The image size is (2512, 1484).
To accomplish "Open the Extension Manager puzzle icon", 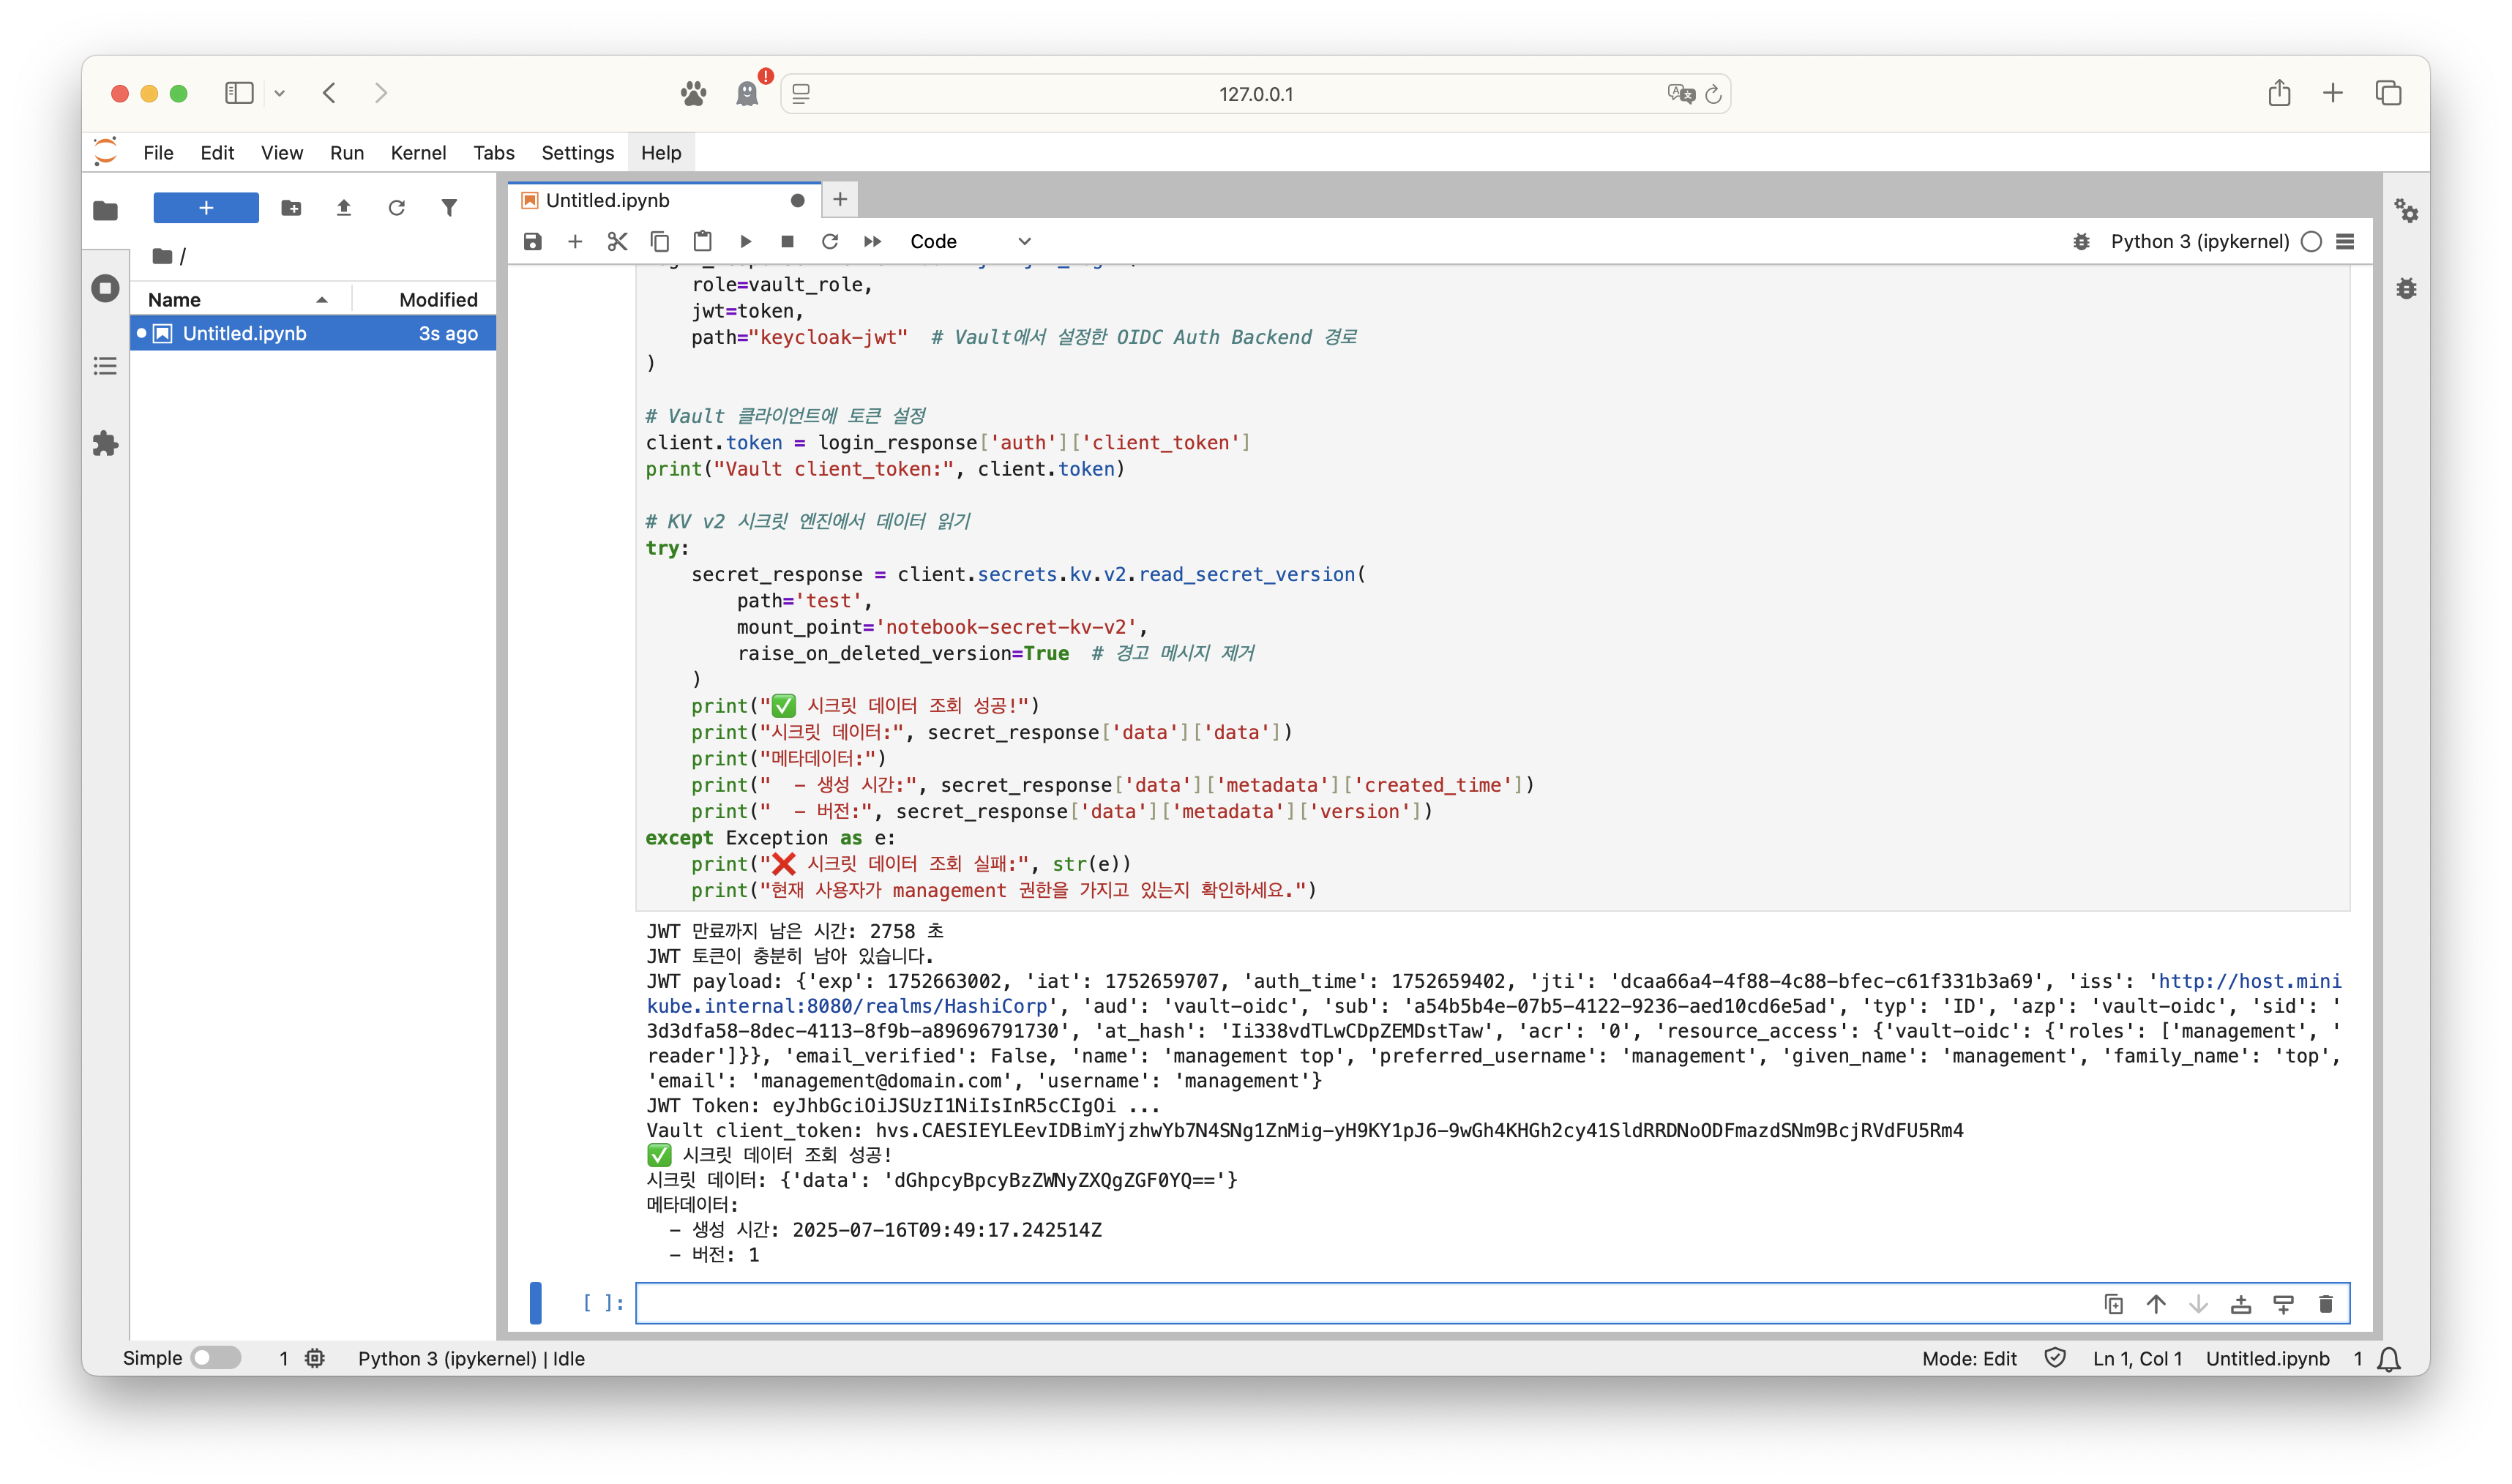I will point(105,443).
